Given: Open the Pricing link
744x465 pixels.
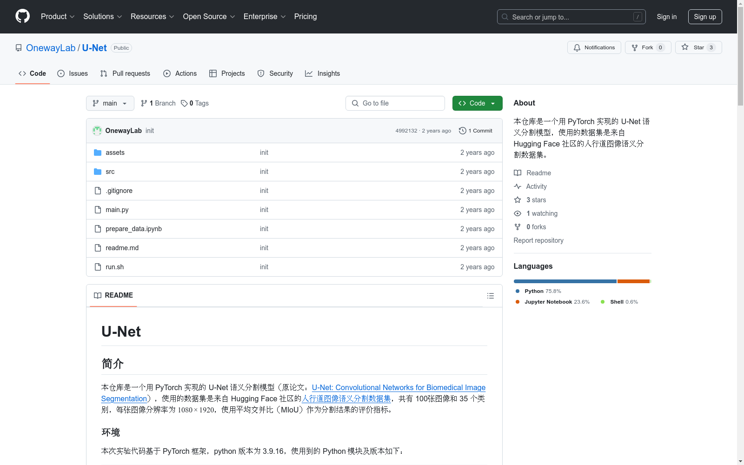Looking at the screenshot, I should (x=306, y=17).
